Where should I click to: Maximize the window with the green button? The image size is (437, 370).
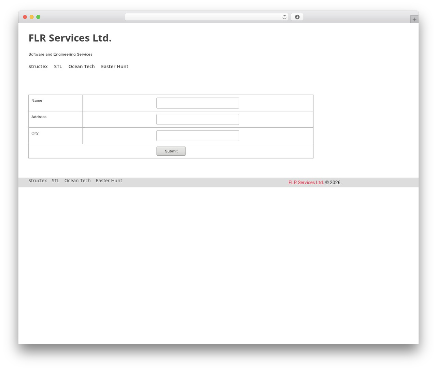[38, 17]
